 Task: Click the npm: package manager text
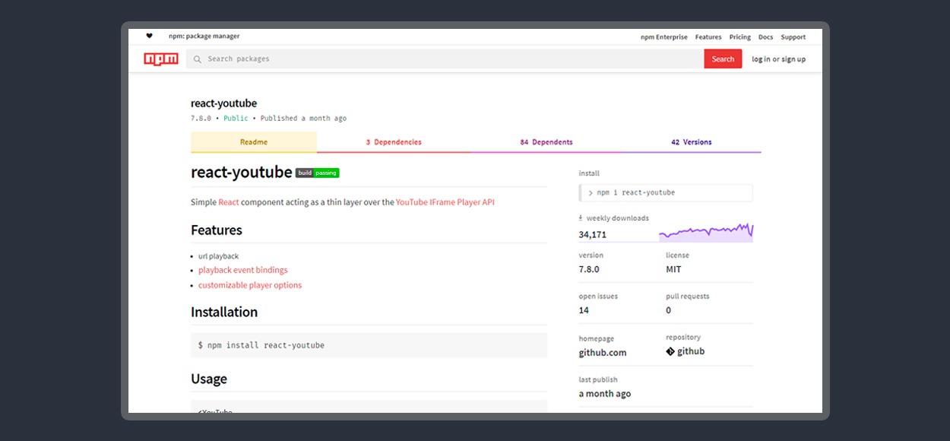pos(204,36)
